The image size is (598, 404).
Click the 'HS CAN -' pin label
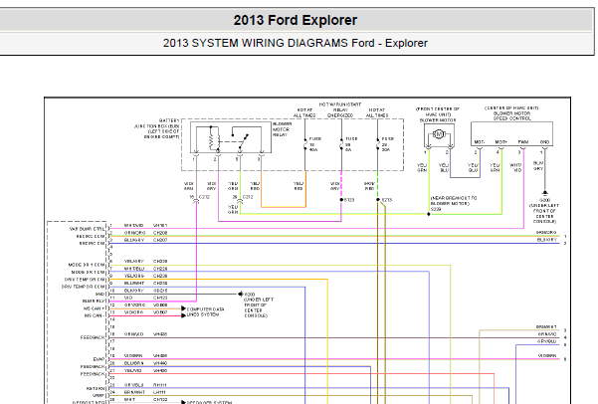tap(94, 315)
